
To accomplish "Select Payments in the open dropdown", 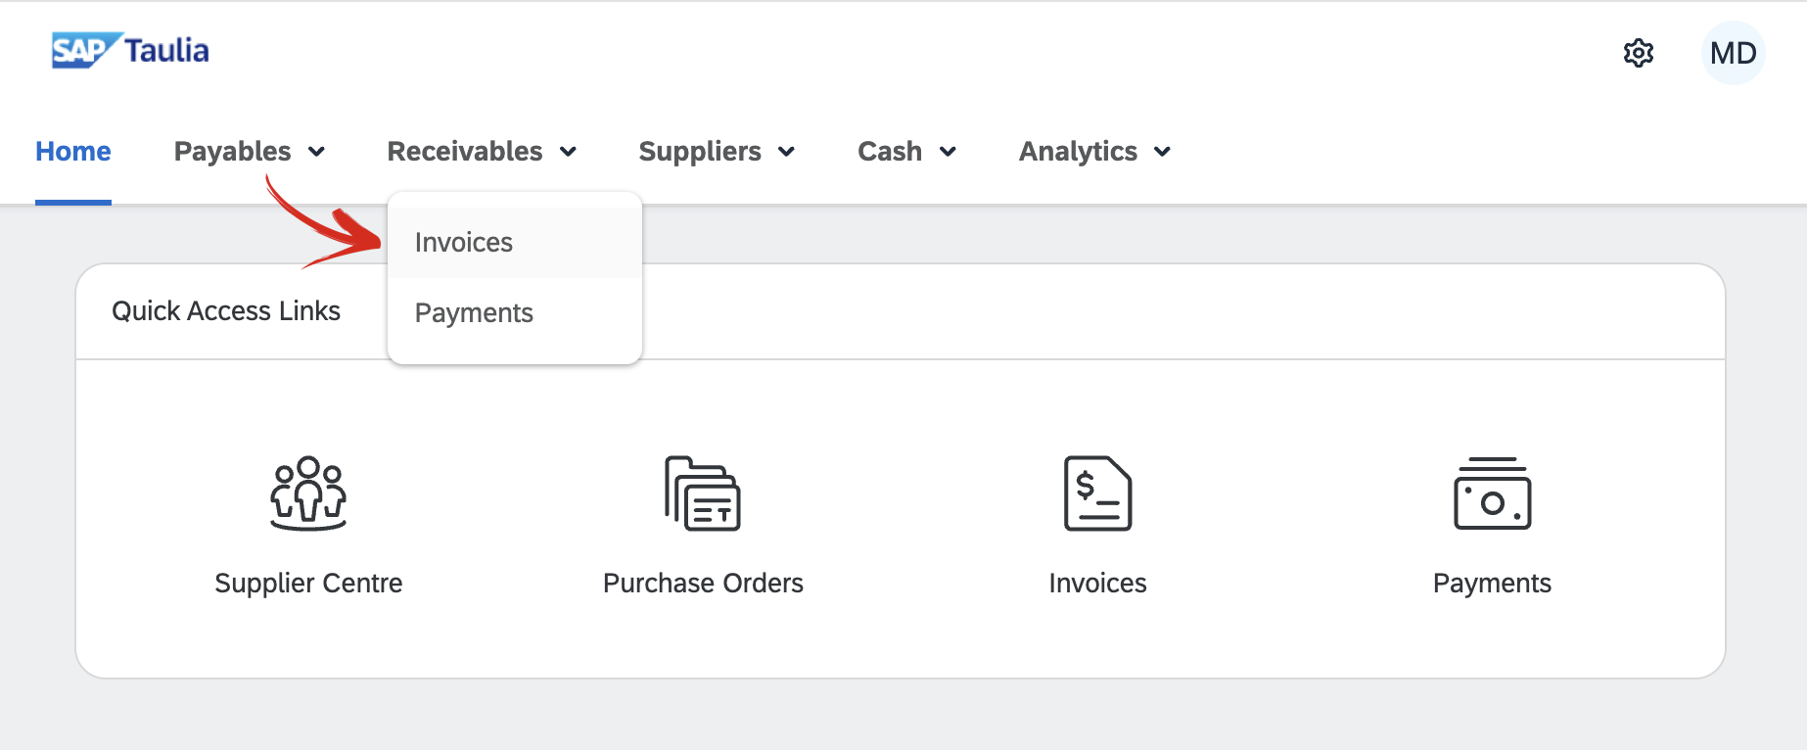I will point(474,312).
